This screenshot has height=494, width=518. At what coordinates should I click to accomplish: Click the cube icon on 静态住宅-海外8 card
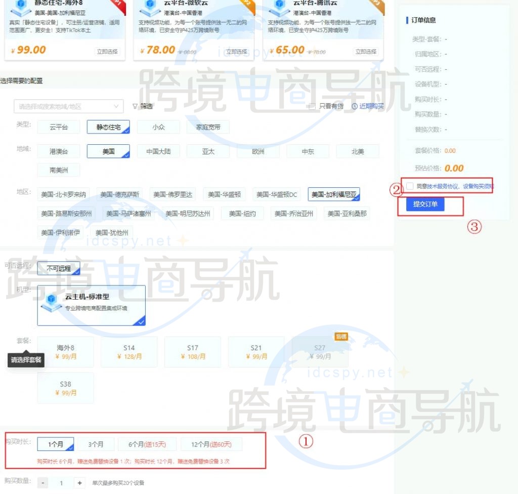(21, 6)
